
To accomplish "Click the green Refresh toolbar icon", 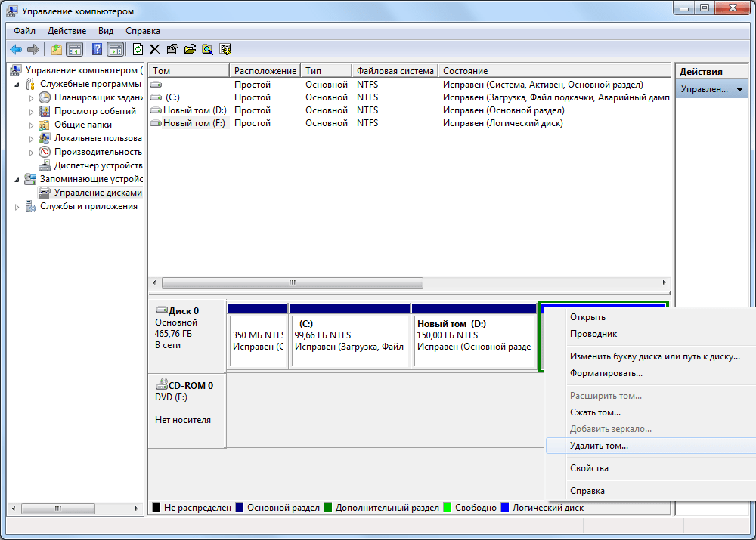I will point(138,49).
